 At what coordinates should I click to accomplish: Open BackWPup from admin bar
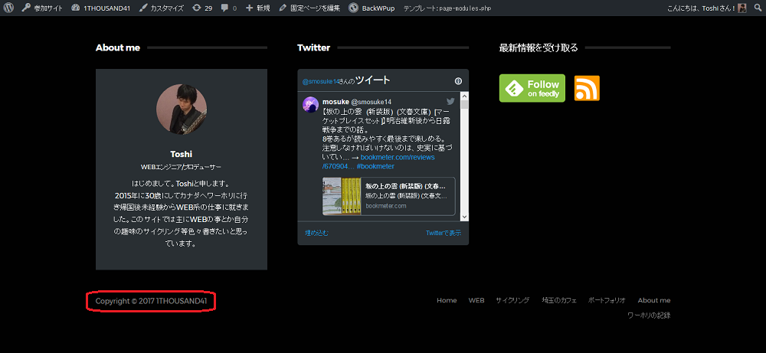coord(372,8)
